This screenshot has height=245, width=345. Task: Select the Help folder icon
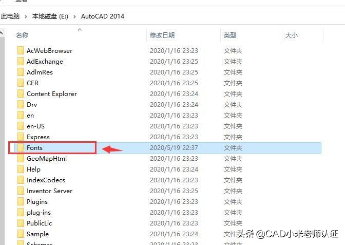pyautogui.click(x=21, y=169)
